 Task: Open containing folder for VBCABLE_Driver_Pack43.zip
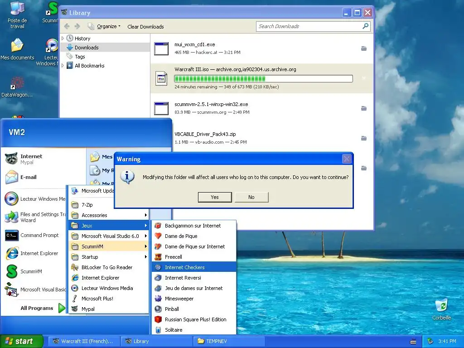click(364, 138)
